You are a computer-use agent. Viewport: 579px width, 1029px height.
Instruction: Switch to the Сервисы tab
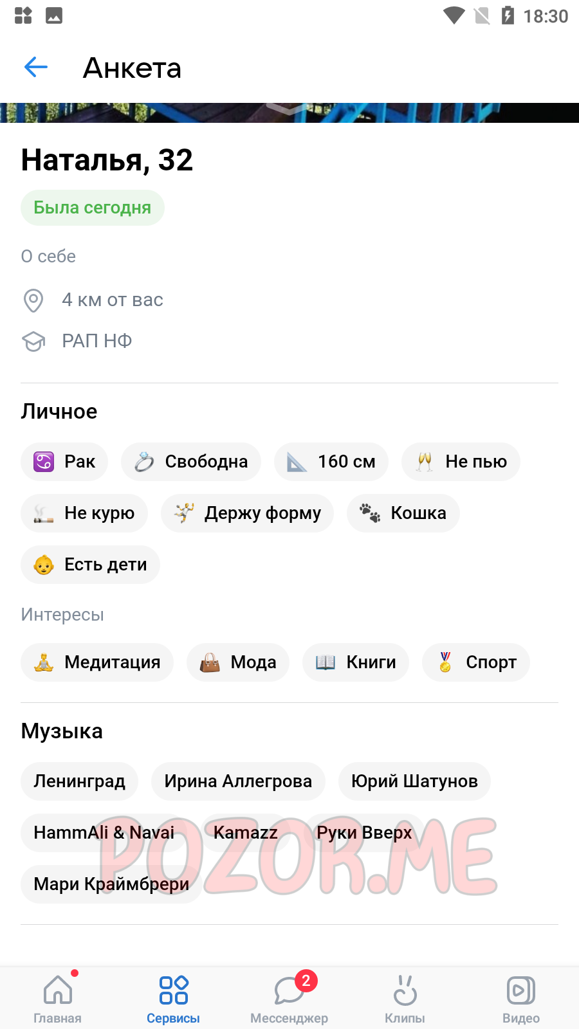[x=174, y=998]
